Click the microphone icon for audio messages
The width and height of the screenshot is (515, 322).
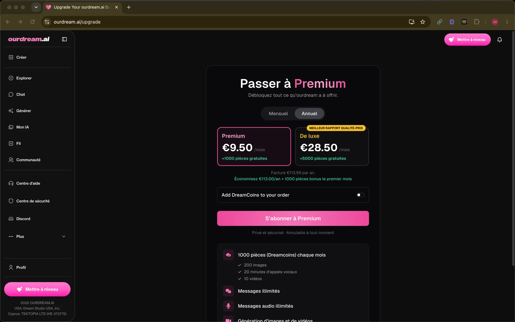(x=228, y=306)
